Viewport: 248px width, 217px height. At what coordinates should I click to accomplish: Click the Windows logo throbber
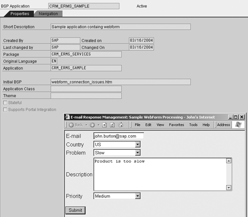238,125
